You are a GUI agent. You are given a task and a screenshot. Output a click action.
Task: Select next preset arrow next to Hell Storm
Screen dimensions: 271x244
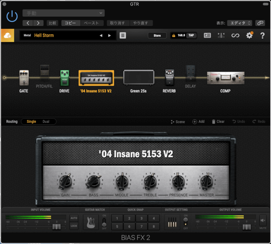pos(109,36)
